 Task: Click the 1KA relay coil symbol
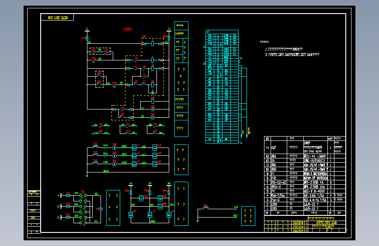[153, 101]
